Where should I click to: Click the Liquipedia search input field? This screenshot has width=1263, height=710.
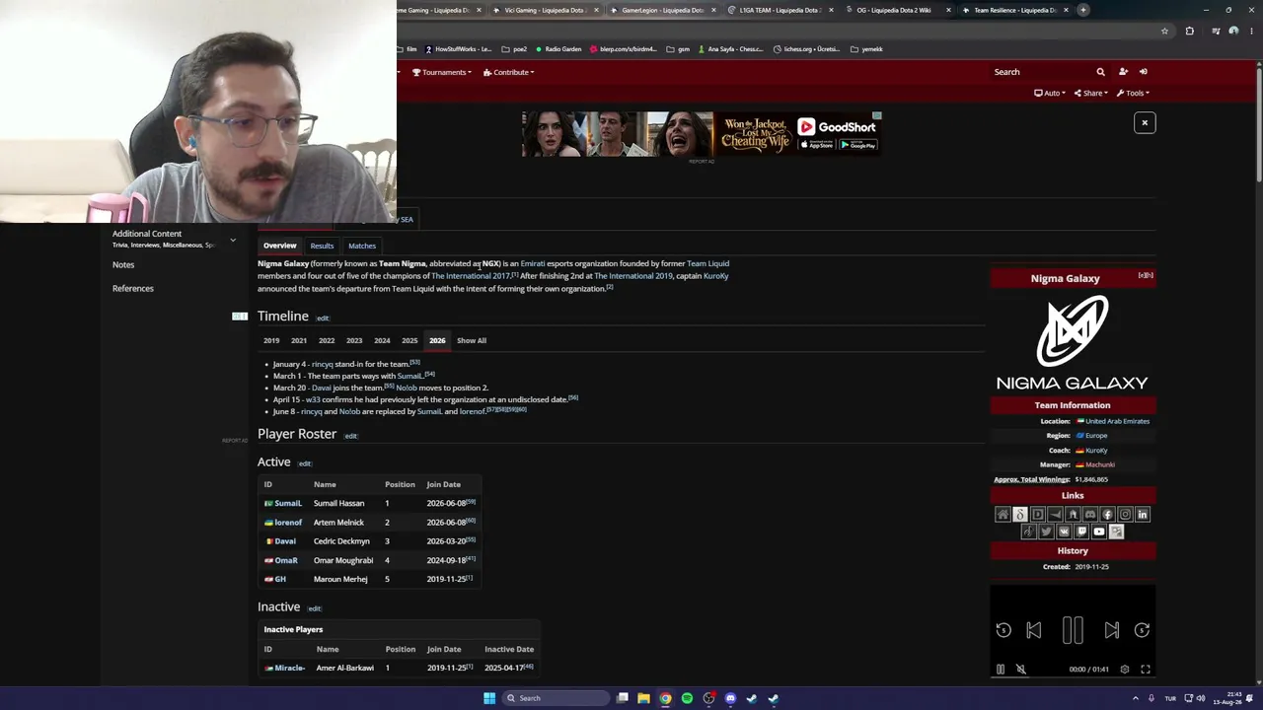point(1042,72)
